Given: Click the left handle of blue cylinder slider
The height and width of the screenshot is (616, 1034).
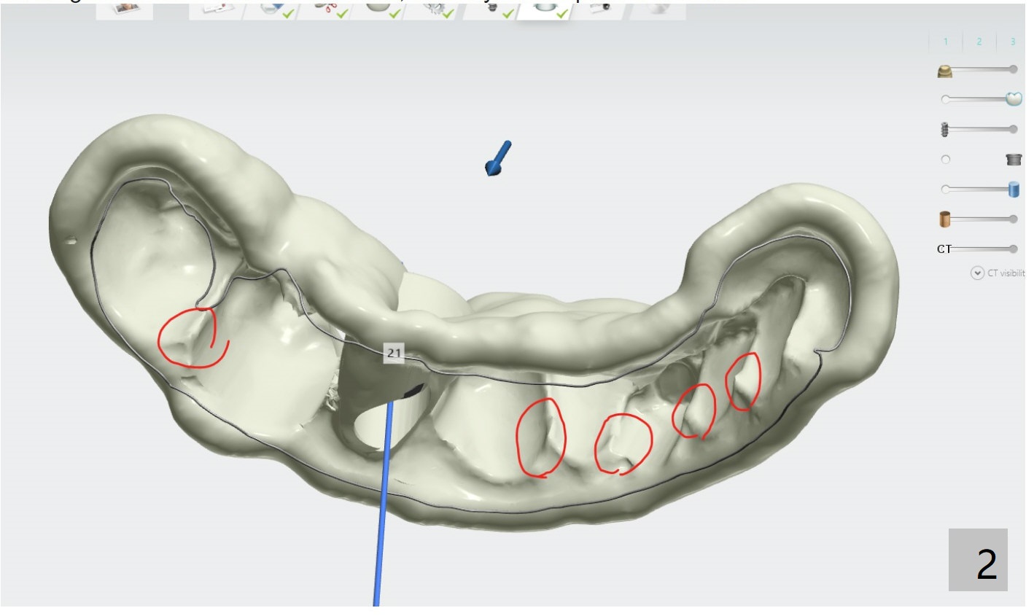Looking at the screenshot, I should click(946, 190).
